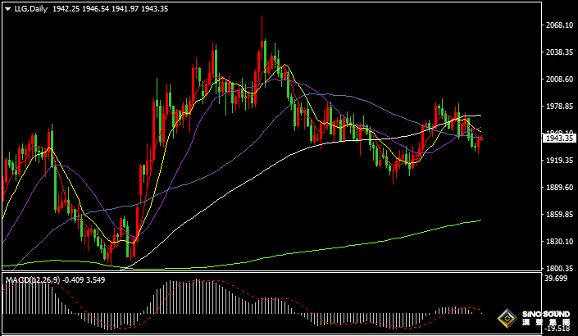Click the 1800.35 price axis label
The width and height of the screenshot is (578, 336).
(559, 269)
